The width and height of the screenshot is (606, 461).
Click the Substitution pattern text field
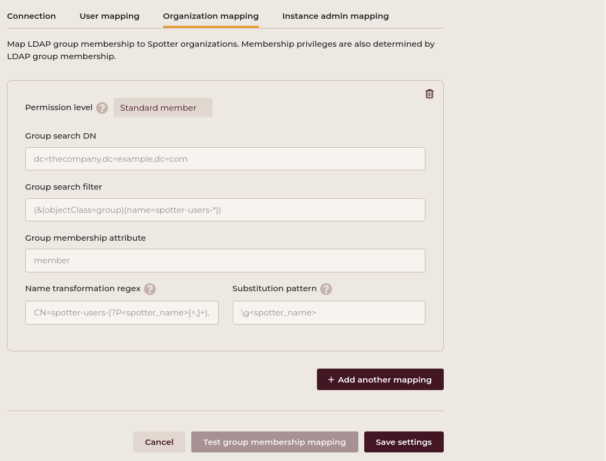click(328, 313)
